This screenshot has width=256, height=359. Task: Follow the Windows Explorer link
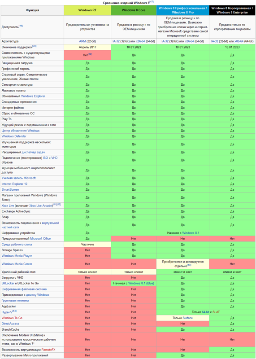coord(33,96)
